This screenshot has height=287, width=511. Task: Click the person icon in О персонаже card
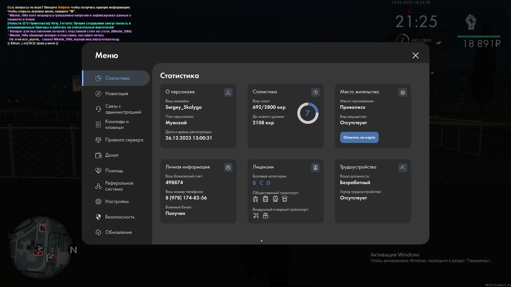click(228, 92)
